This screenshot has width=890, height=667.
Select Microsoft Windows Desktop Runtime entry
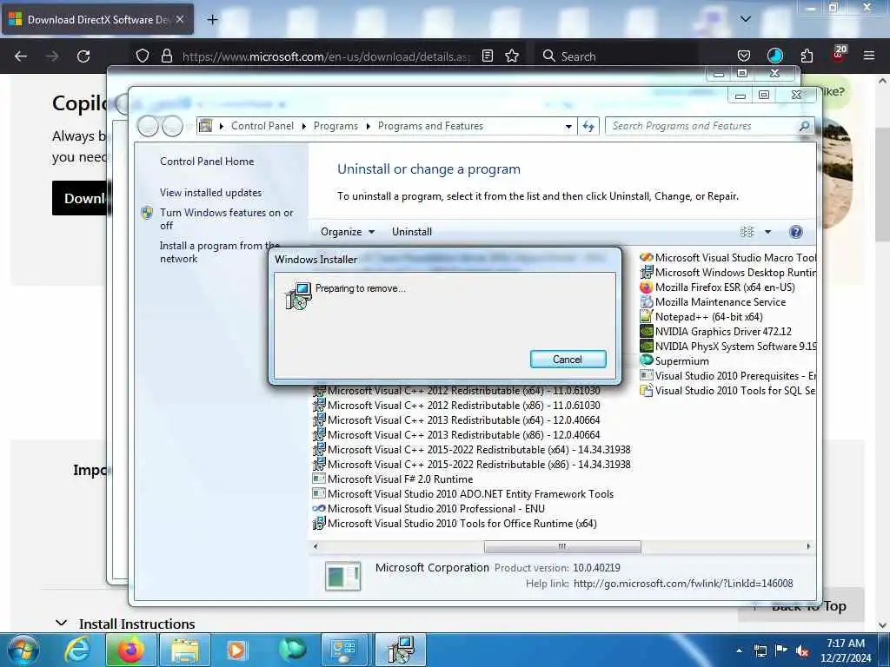click(x=727, y=272)
